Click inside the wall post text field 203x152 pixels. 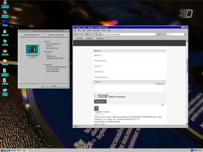(x=129, y=88)
